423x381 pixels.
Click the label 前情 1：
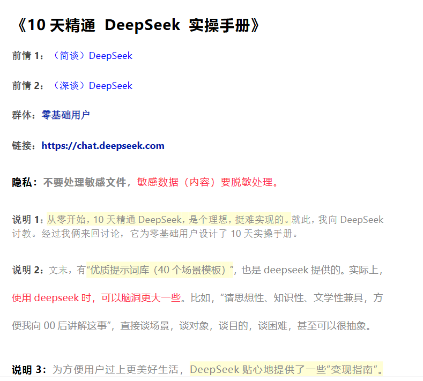tap(28, 56)
